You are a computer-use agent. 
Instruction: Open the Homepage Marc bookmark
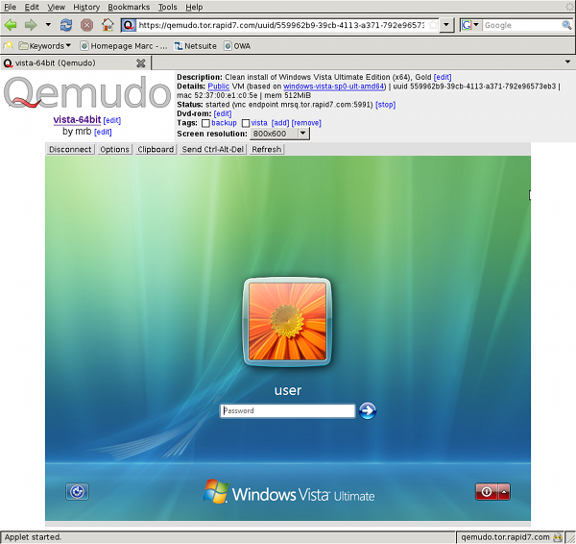tap(124, 46)
